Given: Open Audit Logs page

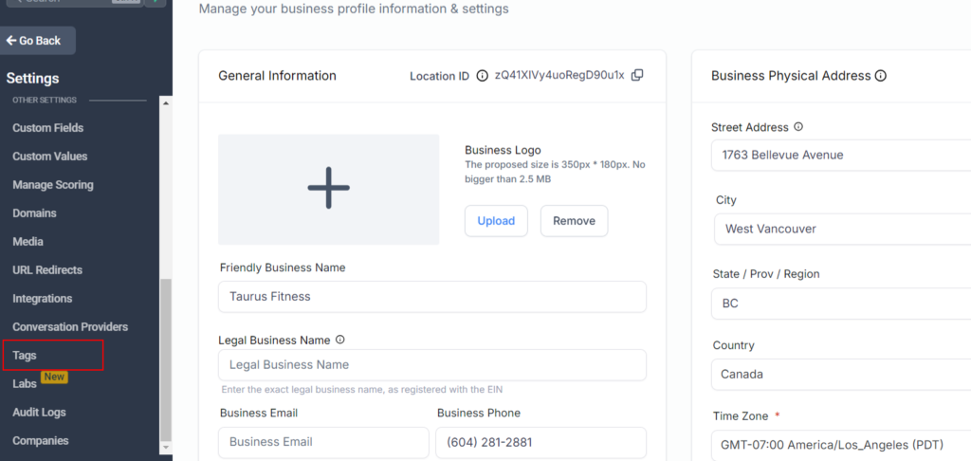Looking at the screenshot, I should (40, 413).
